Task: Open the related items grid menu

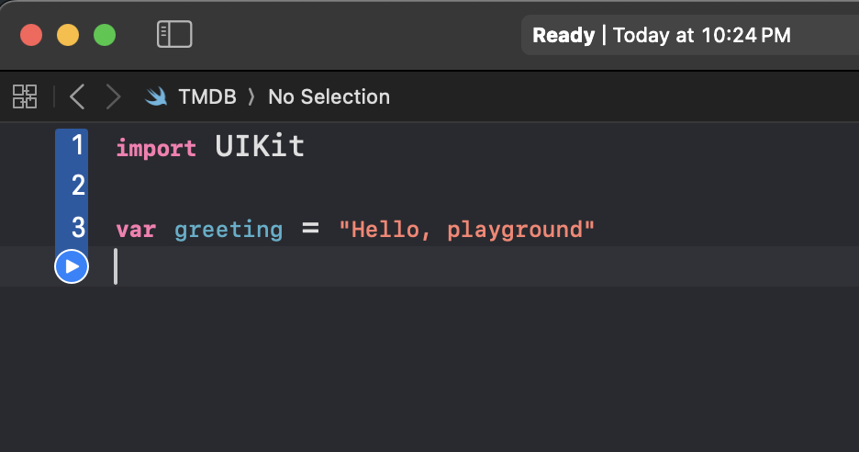Action: point(25,96)
